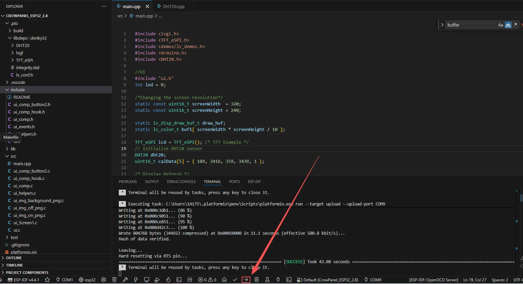Open PlatformIO Home from status bar
The height and width of the screenshot is (284, 523).
click(x=224, y=280)
